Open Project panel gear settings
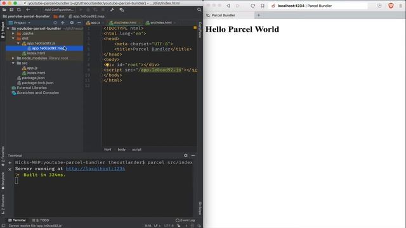406x228 pixels. point(72,23)
